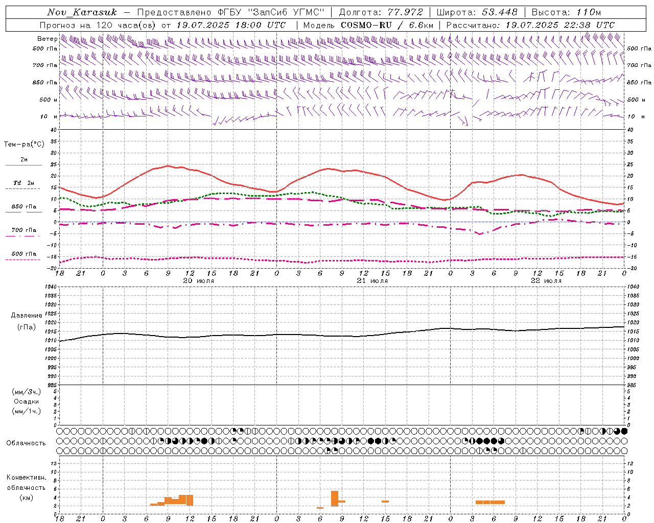Click the 20 июля date label
Viewport: 654px width, 523px height.
point(198,281)
